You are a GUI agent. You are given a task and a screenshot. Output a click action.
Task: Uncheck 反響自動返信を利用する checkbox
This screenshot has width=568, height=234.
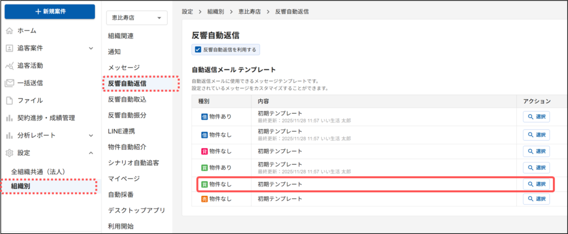(x=197, y=49)
